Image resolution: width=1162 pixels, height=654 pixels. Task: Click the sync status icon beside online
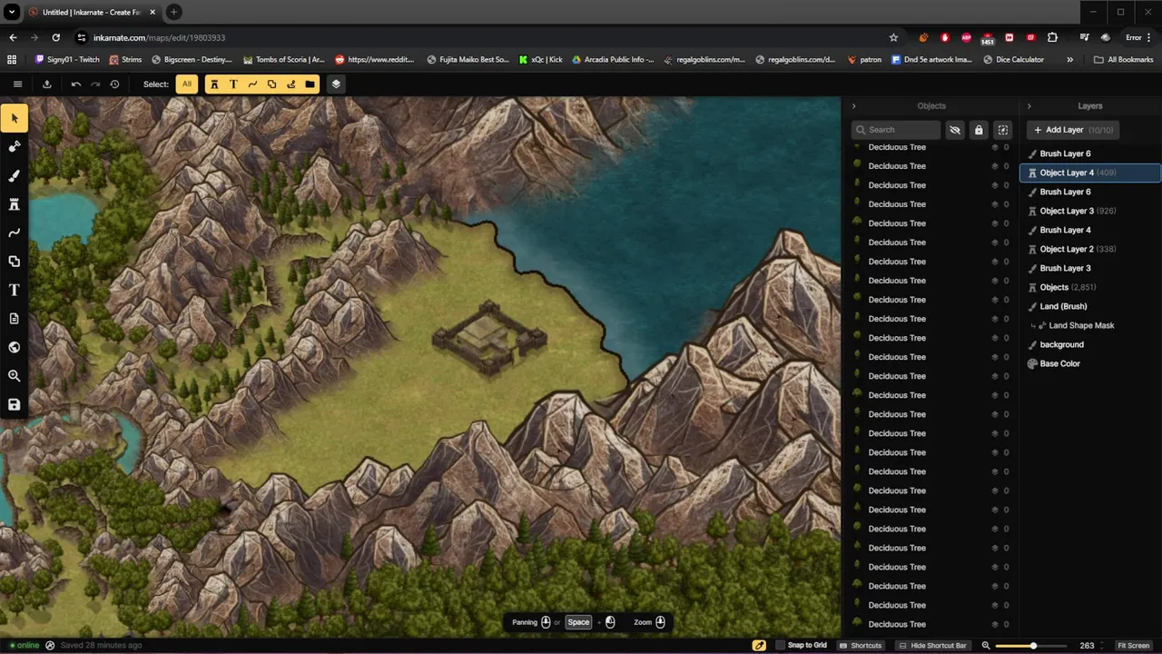50,645
